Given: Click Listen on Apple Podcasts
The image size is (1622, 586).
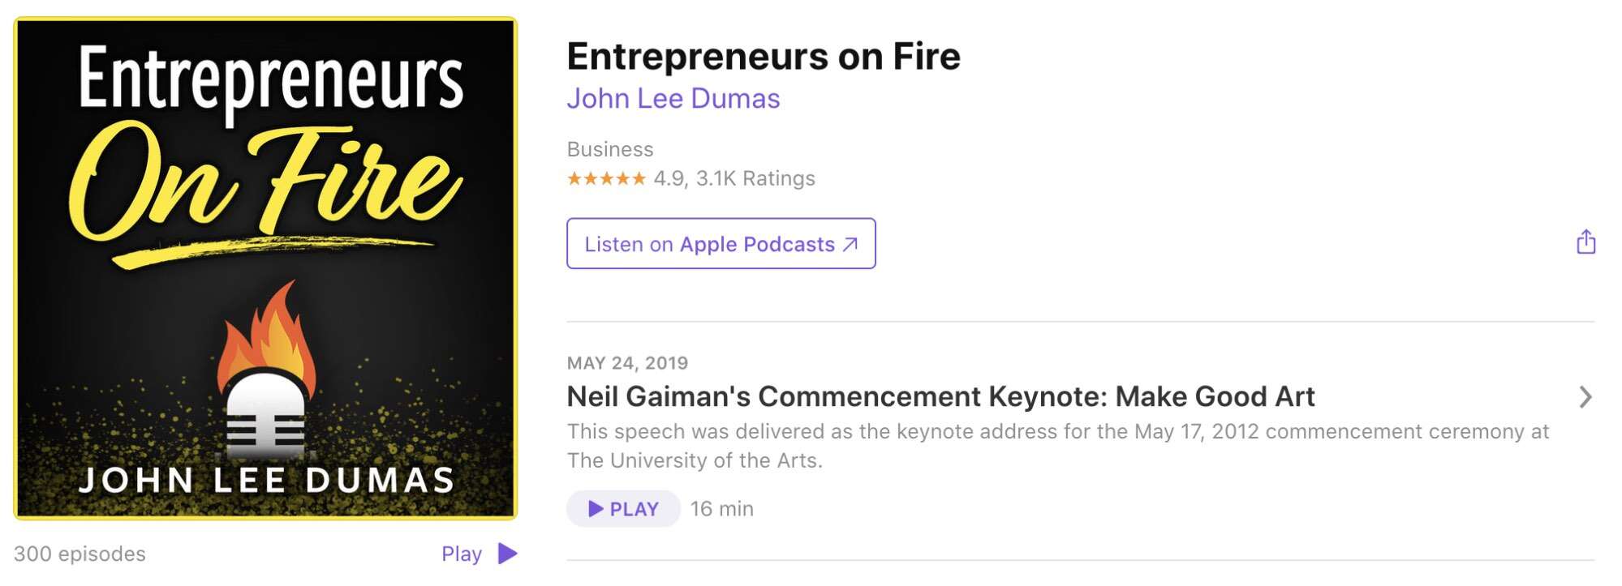Looking at the screenshot, I should click(x=721, y=243).
